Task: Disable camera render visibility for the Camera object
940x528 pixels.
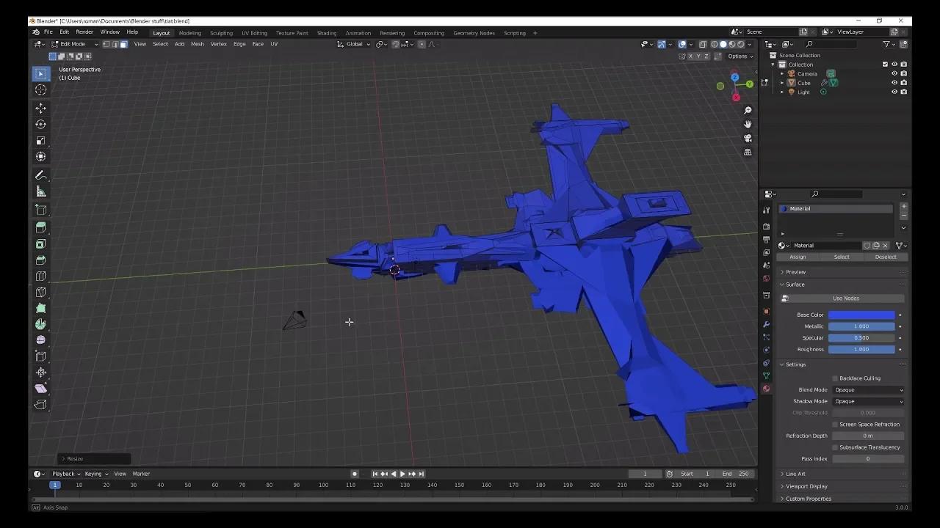Action: (x=904, y=73)
